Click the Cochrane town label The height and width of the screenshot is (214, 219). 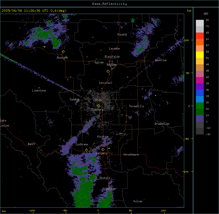pos(82,144)
